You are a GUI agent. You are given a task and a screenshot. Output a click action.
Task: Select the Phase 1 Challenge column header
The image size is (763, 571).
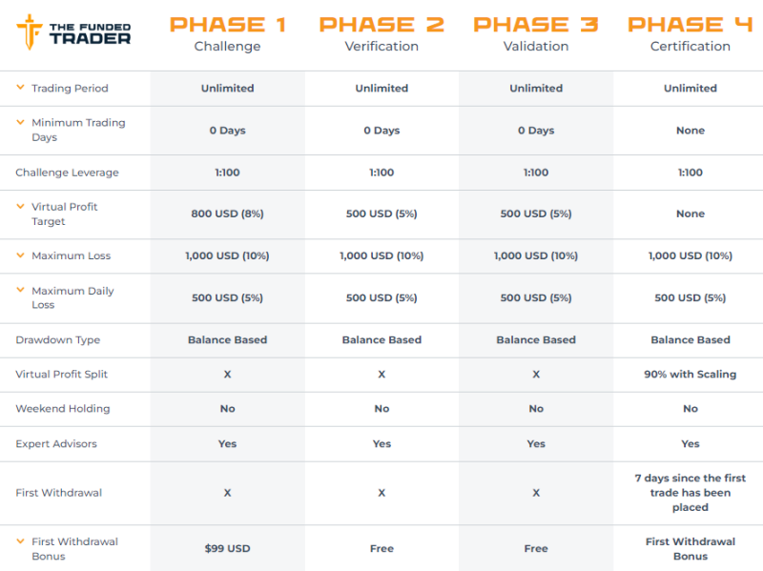227,33
